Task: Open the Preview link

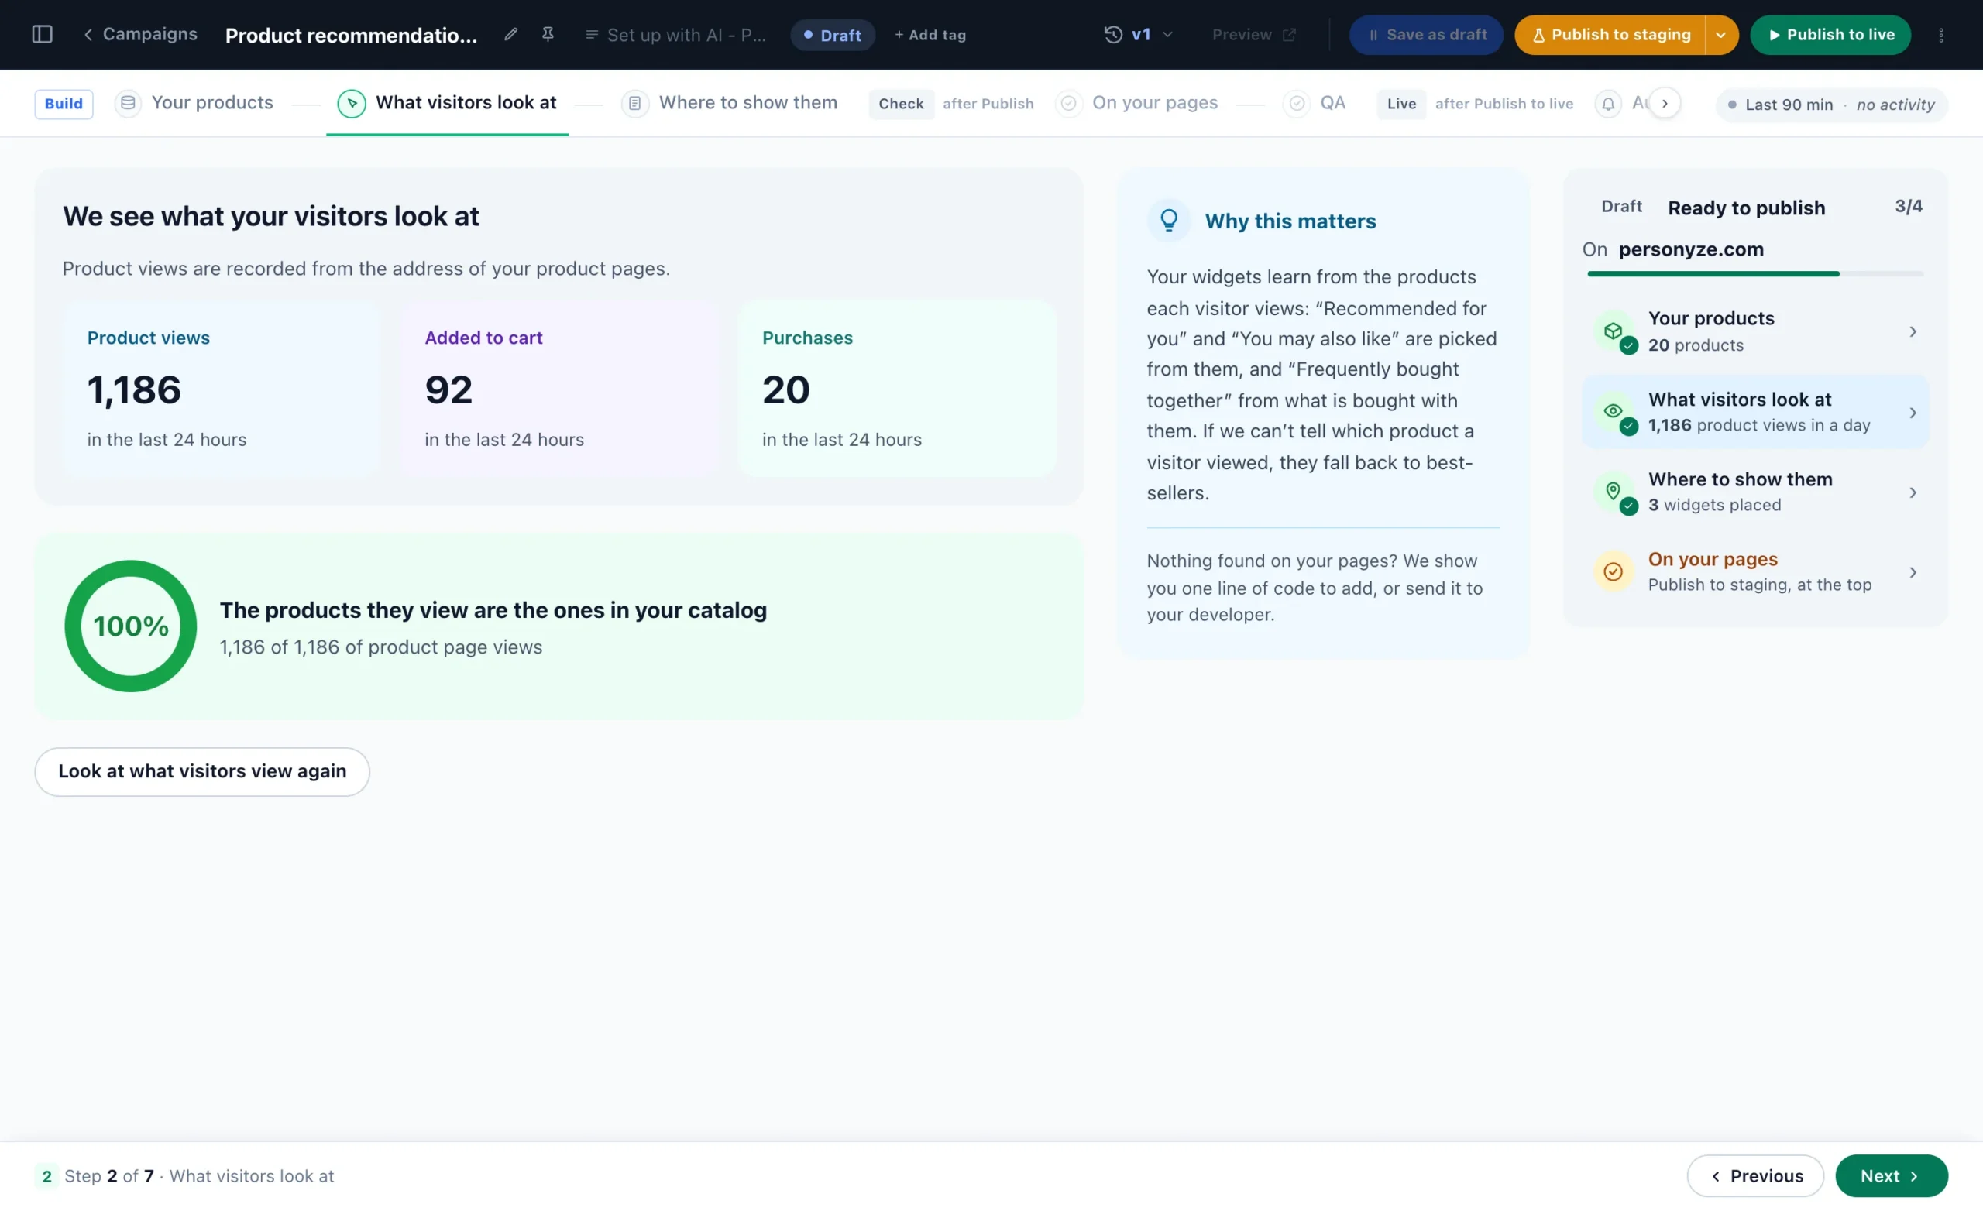Action: (x=1253, y=35)
